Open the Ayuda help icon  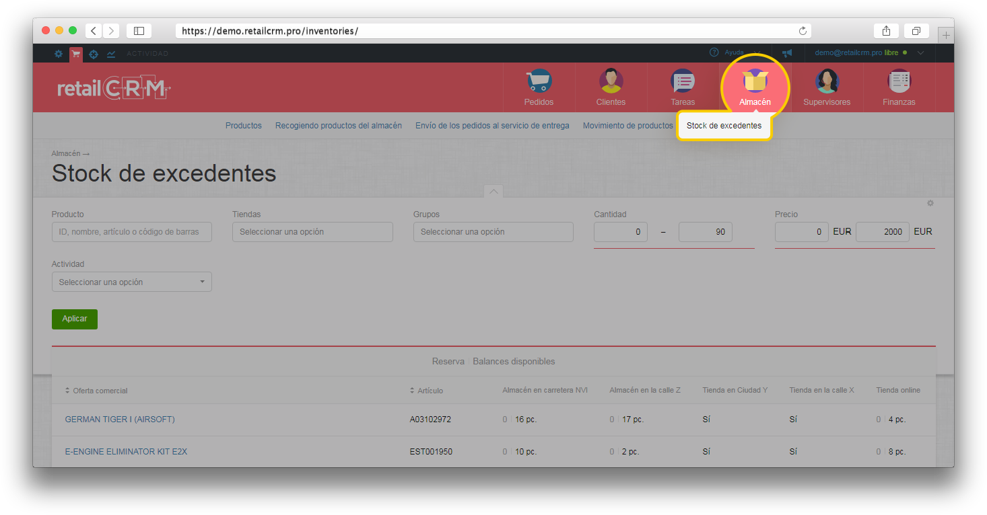pyautogui.click(x=714, y=52)
